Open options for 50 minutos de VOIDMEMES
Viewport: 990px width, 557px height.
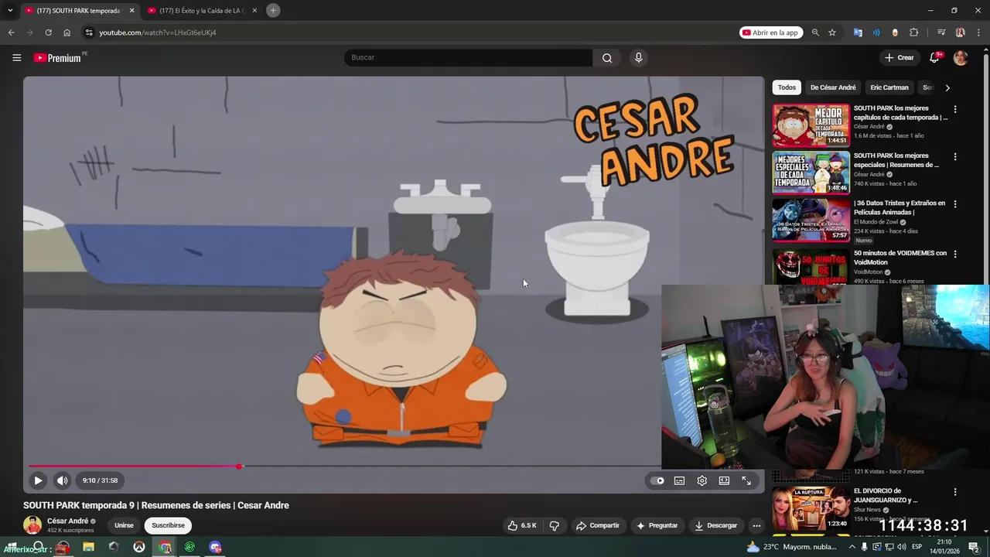955,254
